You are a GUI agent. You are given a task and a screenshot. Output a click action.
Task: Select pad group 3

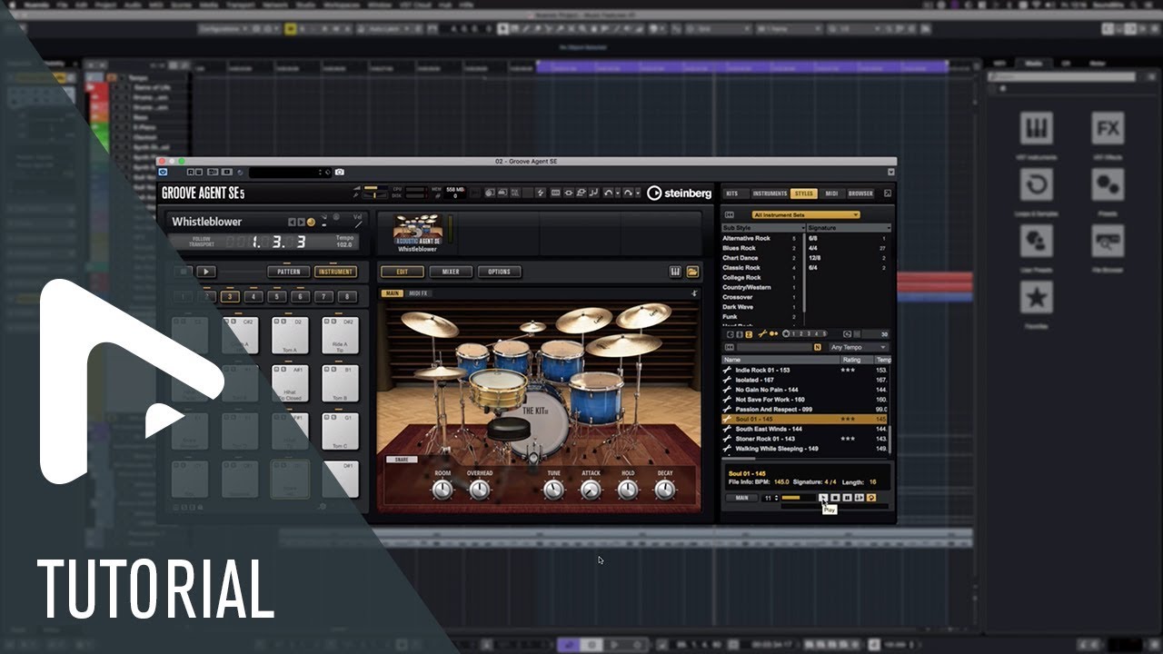tap(230, 297)
